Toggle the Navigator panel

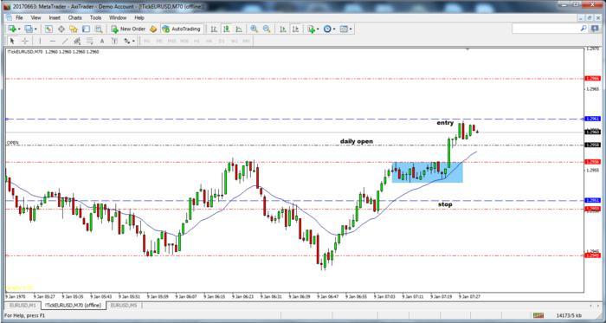[x=74, y=29]
